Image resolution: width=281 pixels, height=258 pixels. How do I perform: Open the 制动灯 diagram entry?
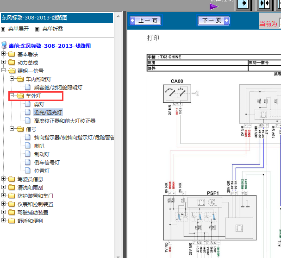[x=42, y=154]
